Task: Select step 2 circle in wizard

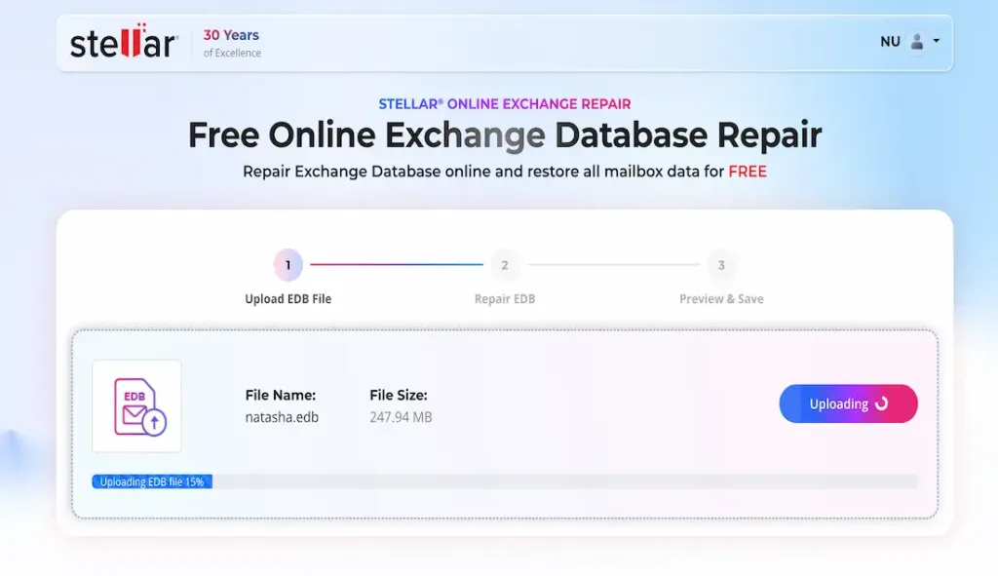Action: tap(505, 265)
